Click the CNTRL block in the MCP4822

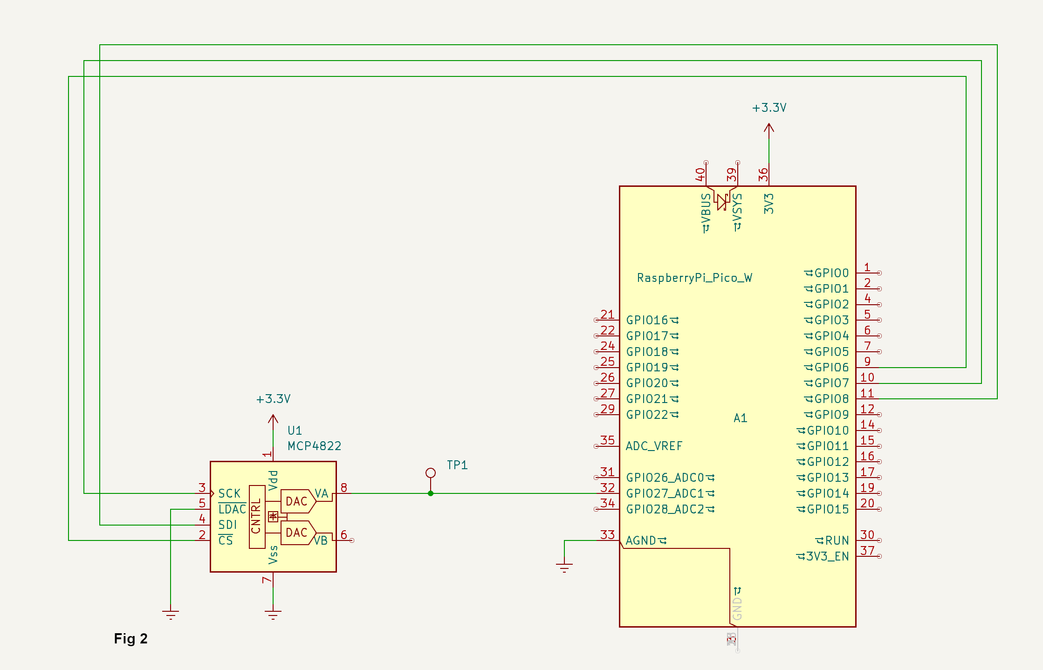tap(257, 517)
